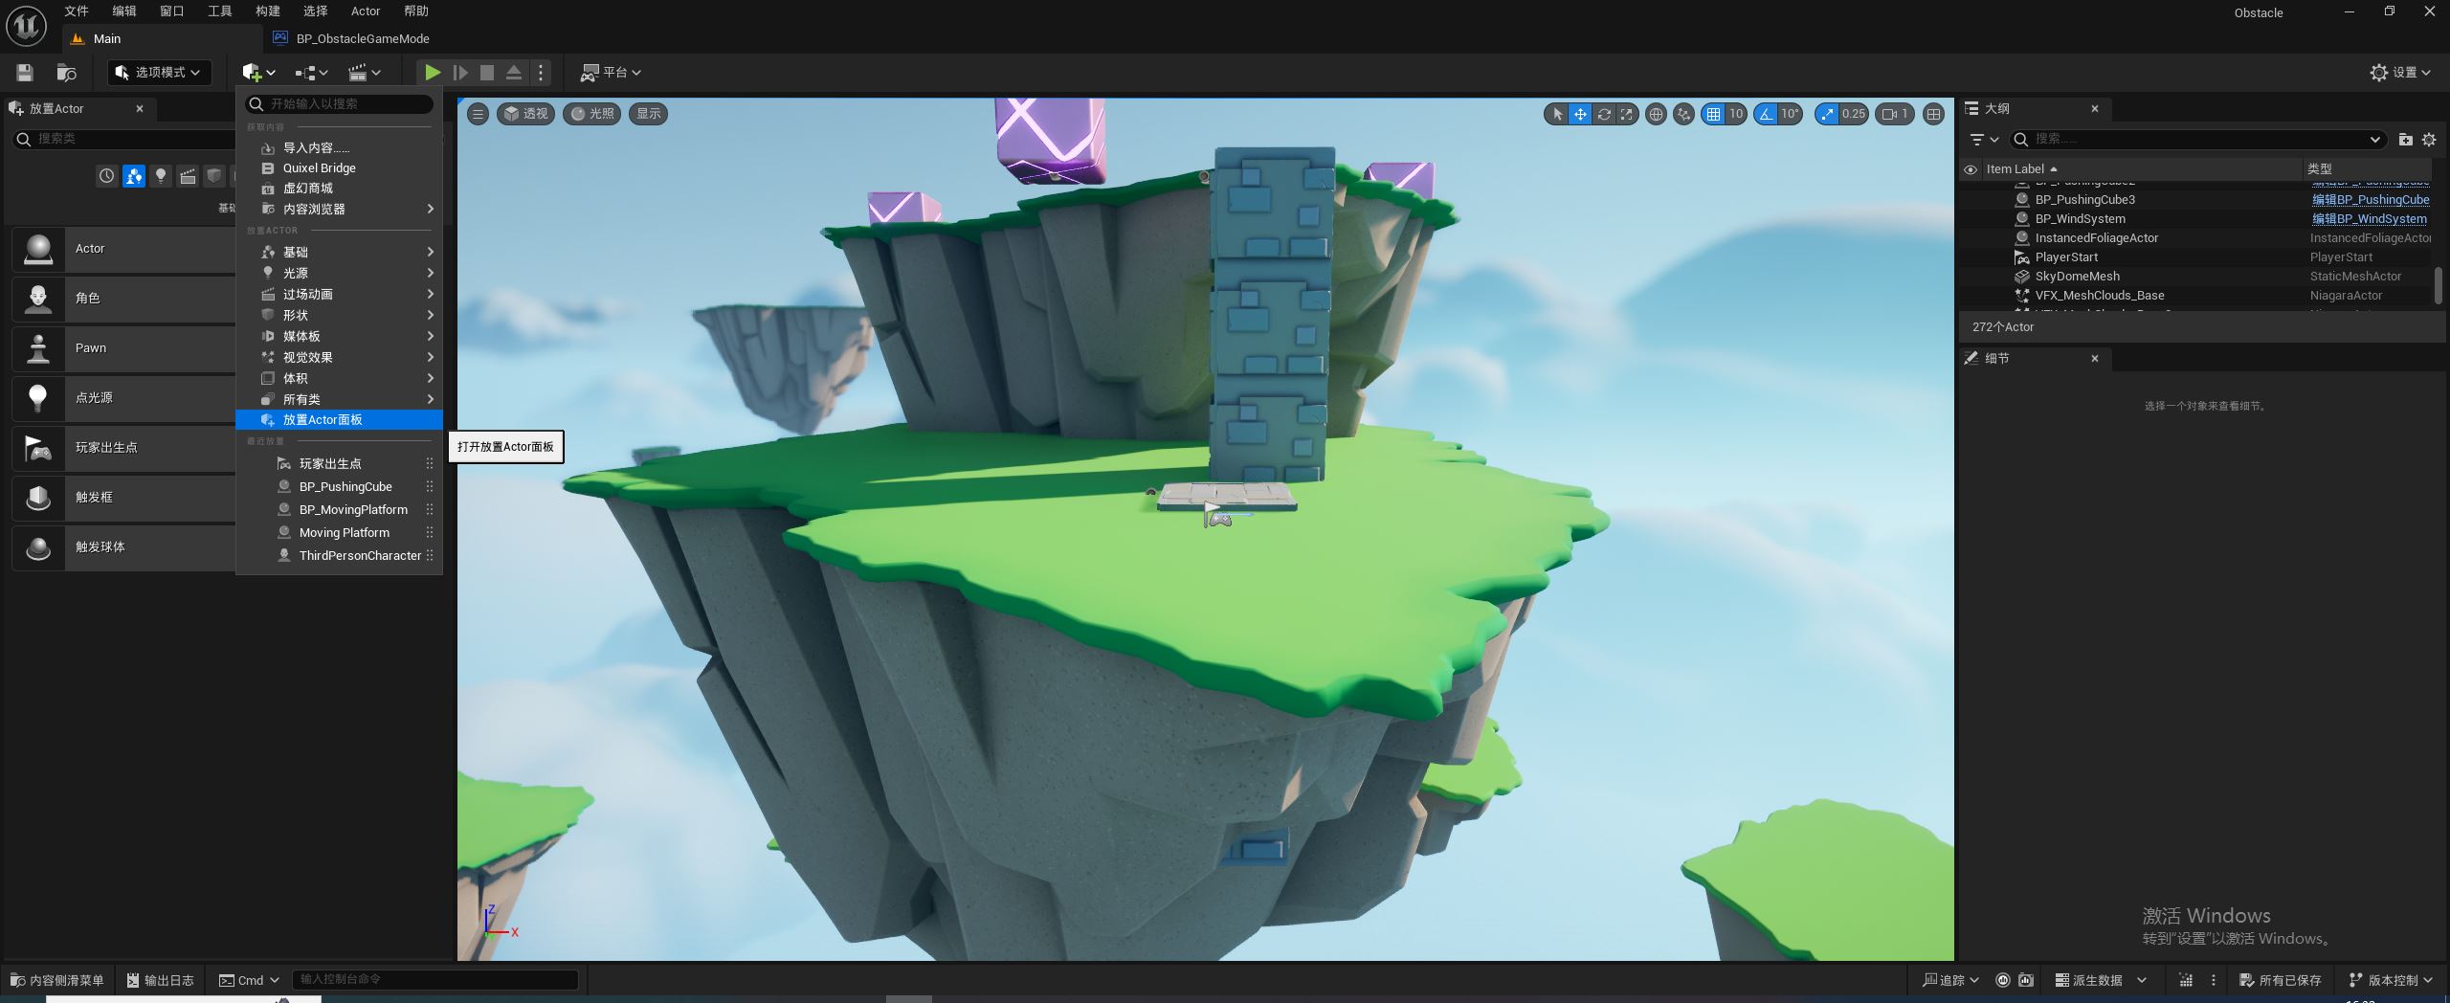Screen dimensions: 2450x1003
Task: Open the 内容侧滑菜单 content drawer
Action: pos(57,981)
